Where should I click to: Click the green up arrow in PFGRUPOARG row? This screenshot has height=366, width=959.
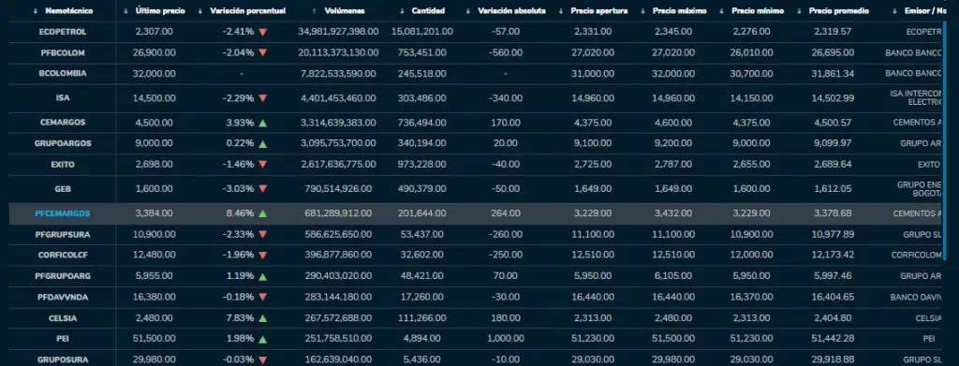(x=262, y=277)
